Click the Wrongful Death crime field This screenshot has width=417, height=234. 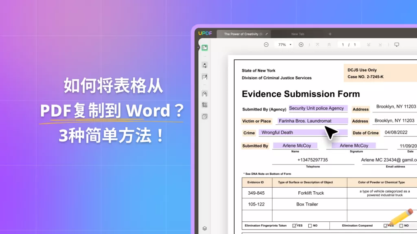pos(303,132)
